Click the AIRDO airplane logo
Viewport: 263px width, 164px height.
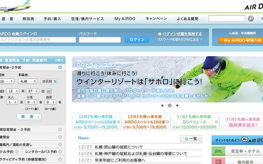coord(15,6)
